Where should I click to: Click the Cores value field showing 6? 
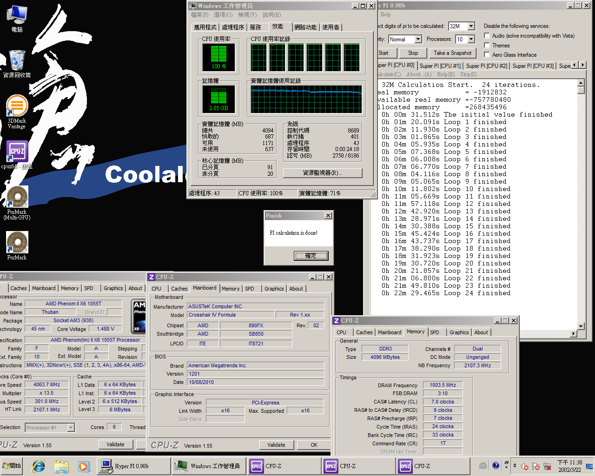(114, 427)
